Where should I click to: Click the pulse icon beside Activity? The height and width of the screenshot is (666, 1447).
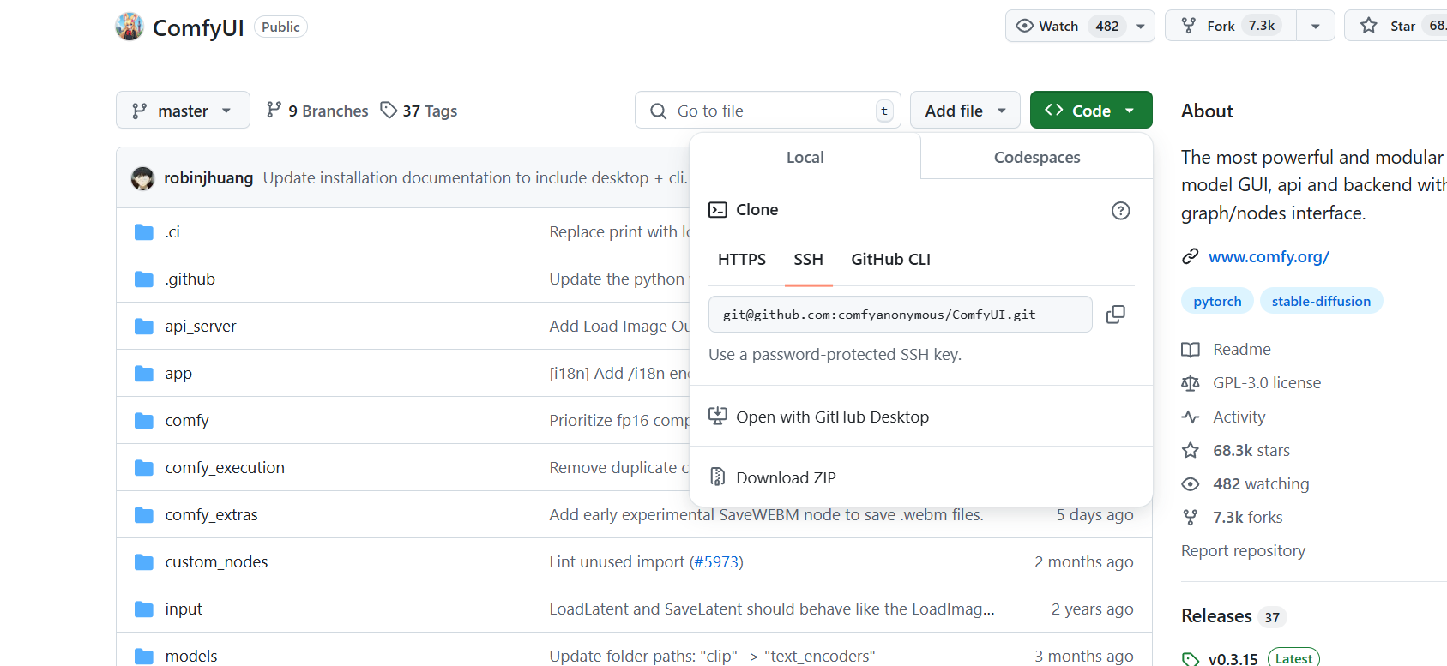(x=1191, y=417)
